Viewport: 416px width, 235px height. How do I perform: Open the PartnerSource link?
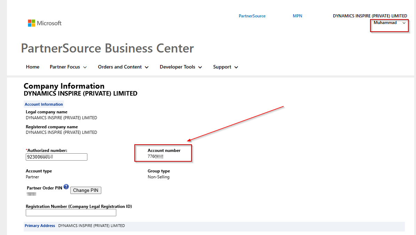pyautogui.click(x=252, y=16)
